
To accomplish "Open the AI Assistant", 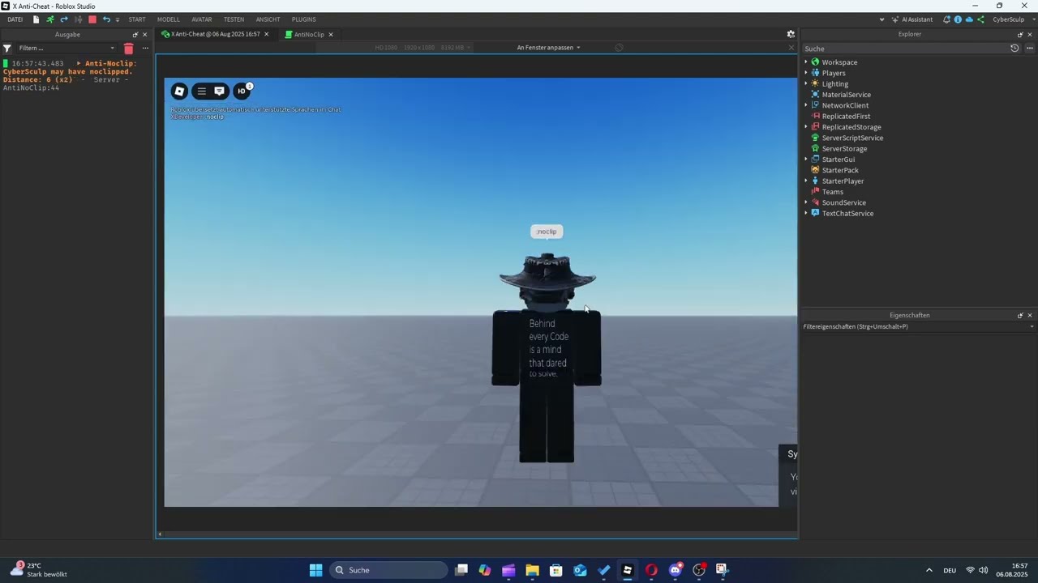I will click(x=912, y=19).
